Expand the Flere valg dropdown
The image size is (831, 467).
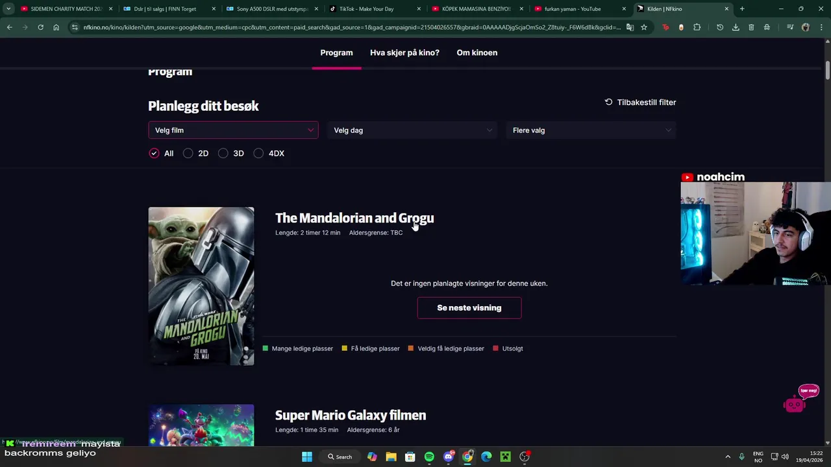(591, 130)
